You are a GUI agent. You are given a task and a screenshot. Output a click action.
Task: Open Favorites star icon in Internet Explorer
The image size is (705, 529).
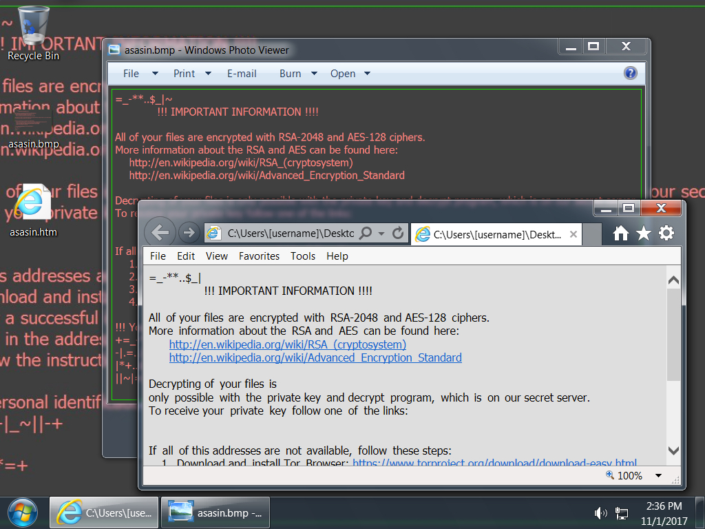point(644,233)
